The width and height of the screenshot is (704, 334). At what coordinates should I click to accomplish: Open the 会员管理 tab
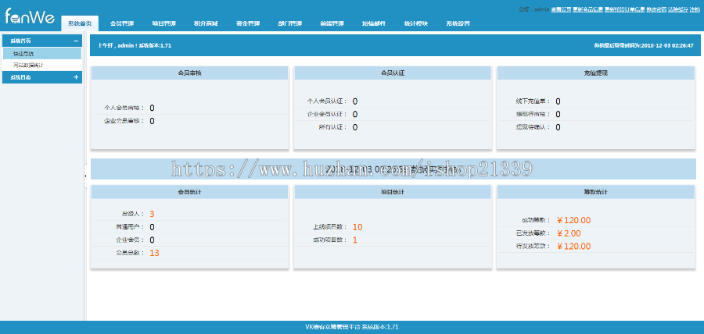coord(122,23)
